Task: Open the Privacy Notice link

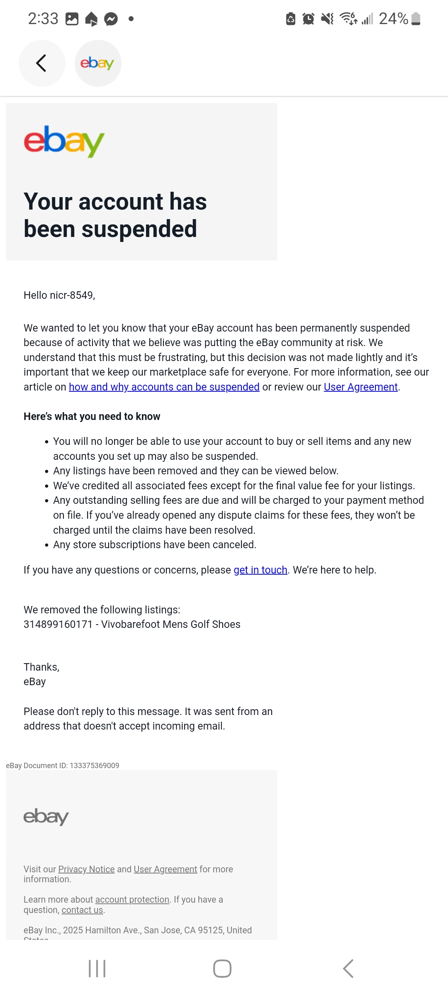Action: tap(86, 869)
